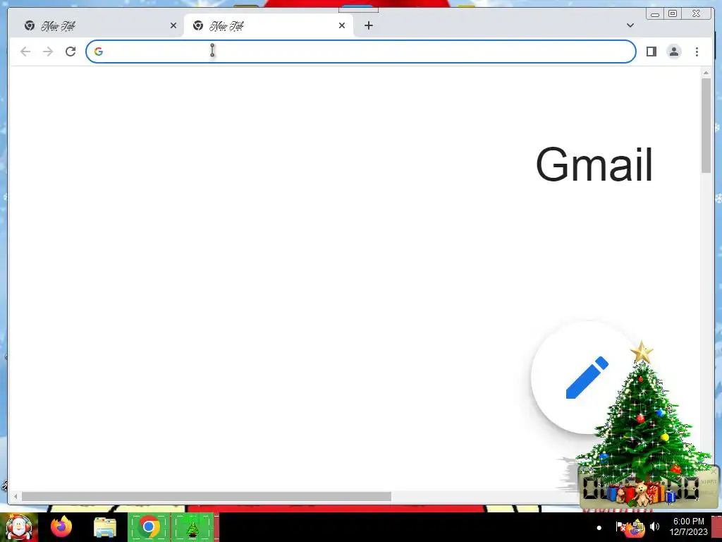Click the vertical scrollbar up arrow
The height and width of the screenshot is (542, 722).
coord(706,73)
